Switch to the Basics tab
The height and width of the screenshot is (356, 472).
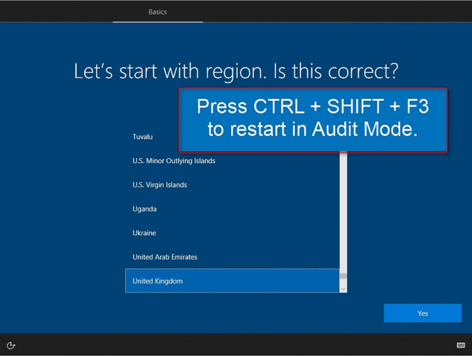[158, 11]
